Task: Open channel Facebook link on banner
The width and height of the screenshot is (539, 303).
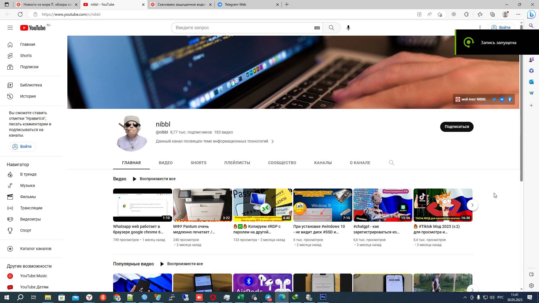Action: [510, 99]
